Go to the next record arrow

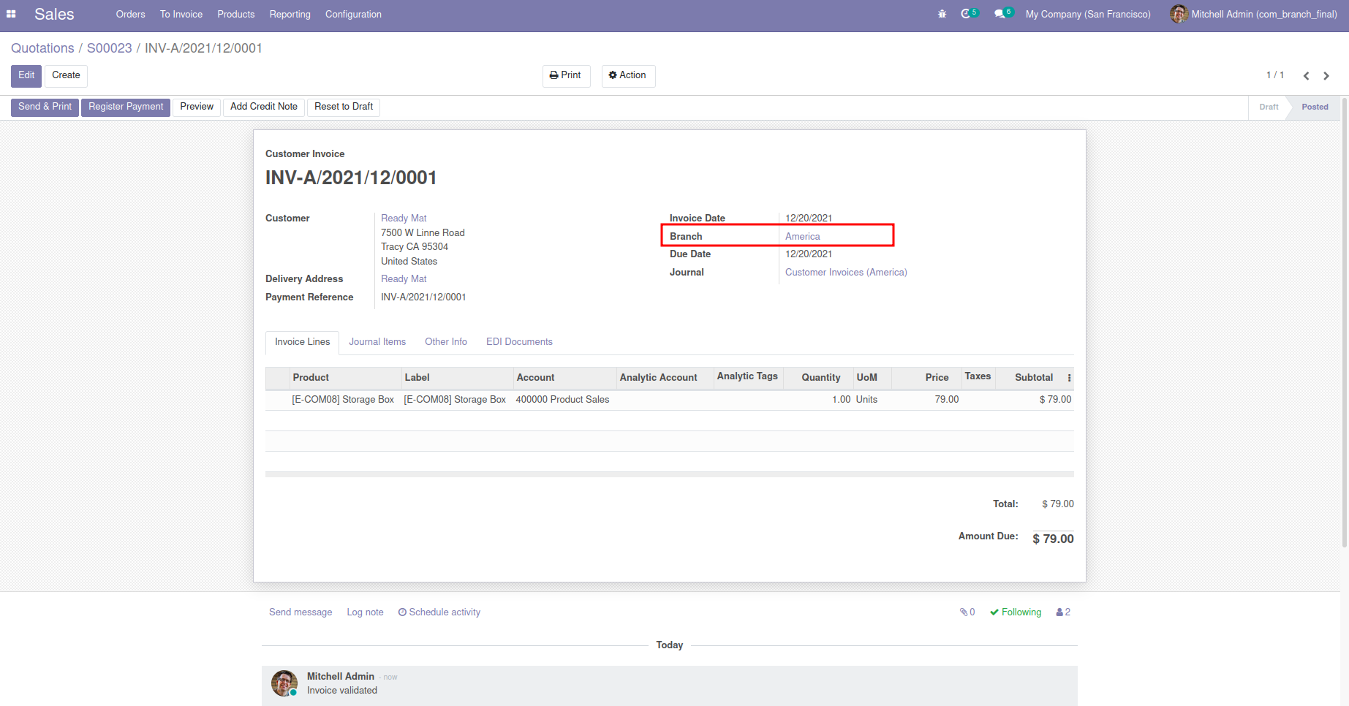coord(1326,76)
